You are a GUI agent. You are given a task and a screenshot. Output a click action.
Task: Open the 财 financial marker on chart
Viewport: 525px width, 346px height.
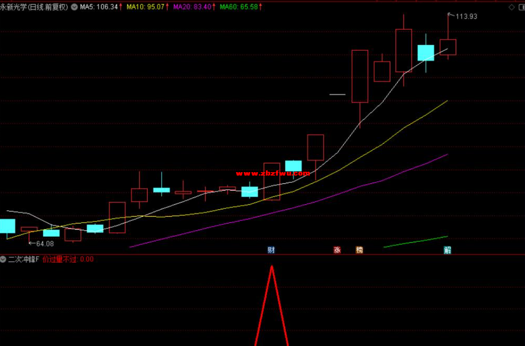pyautogui.click(x=271, y=250)
